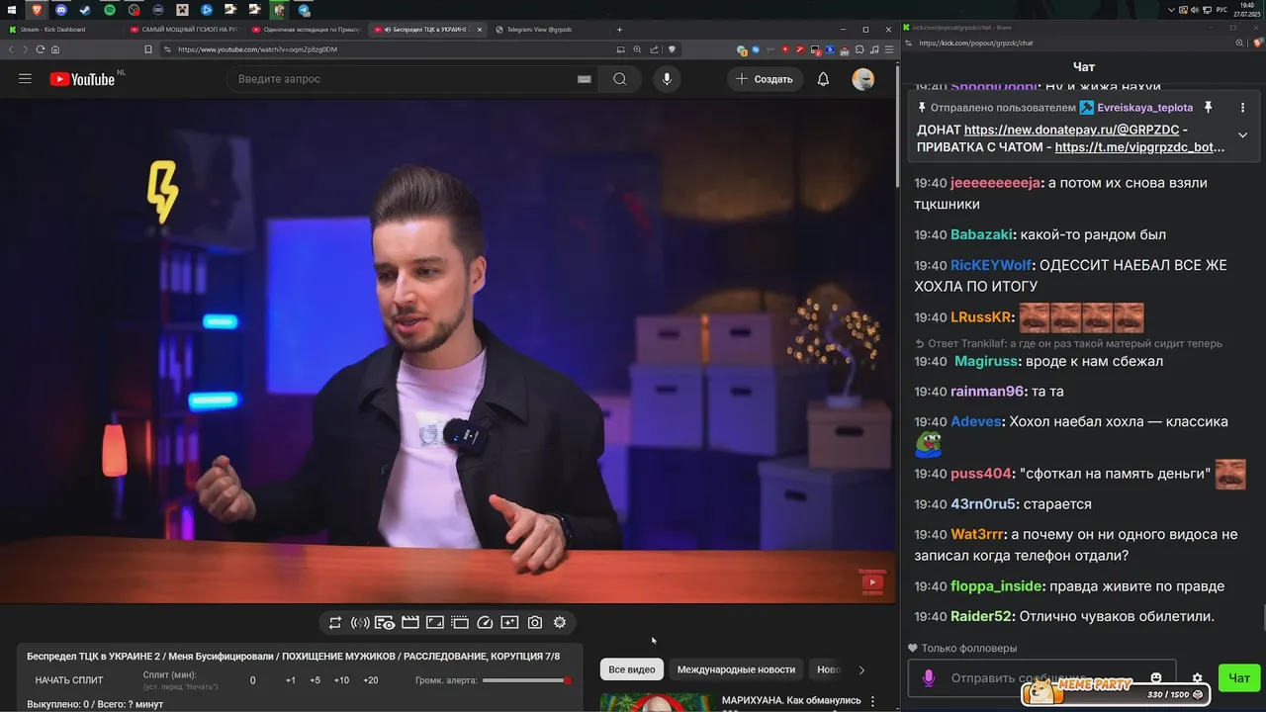
Task: Add +1 minute to the split
Action: 290,680
